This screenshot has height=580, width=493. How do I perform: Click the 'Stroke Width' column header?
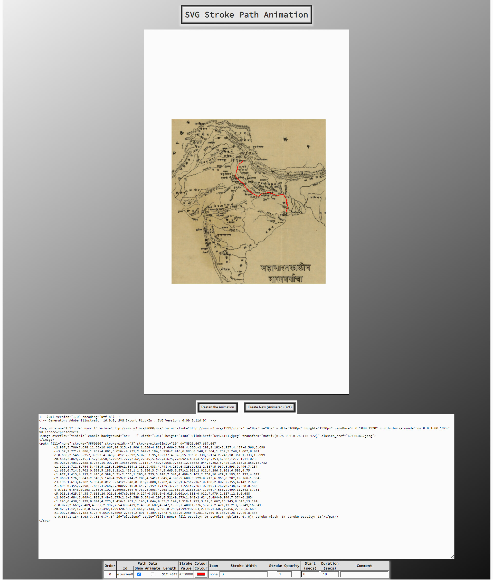[243, 565]
